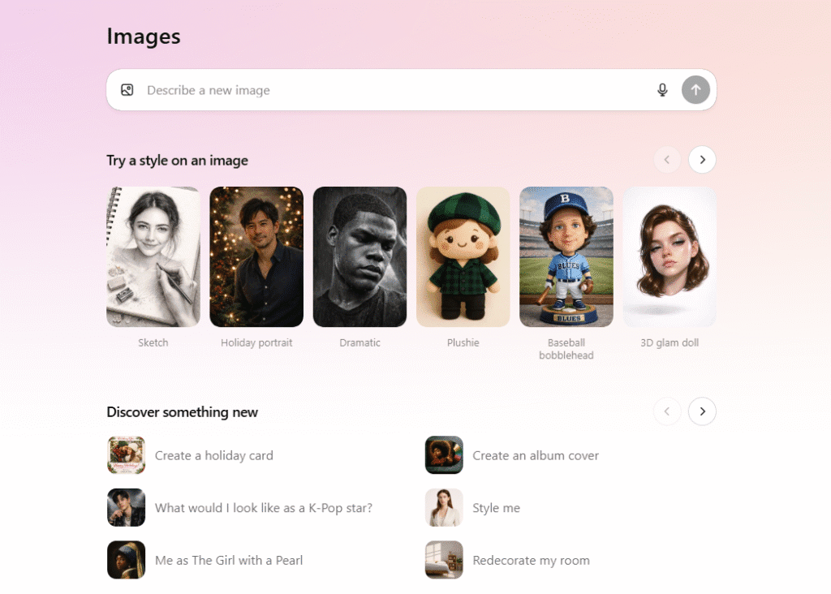
Task: Click the holiday card thumbnail icon
Action: point(126,455)
